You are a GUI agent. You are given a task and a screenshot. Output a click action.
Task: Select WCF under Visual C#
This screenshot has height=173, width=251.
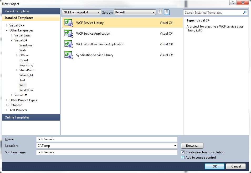coord(23,85)
